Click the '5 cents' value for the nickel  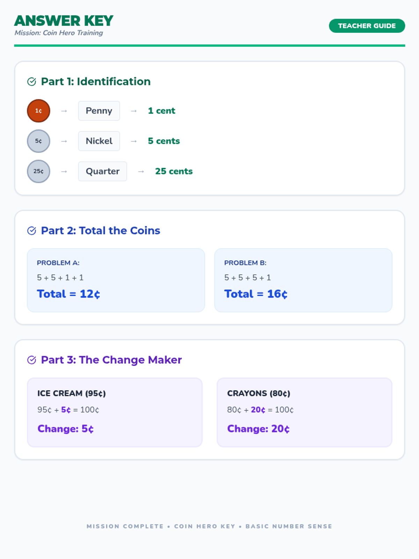pos(164,141)
